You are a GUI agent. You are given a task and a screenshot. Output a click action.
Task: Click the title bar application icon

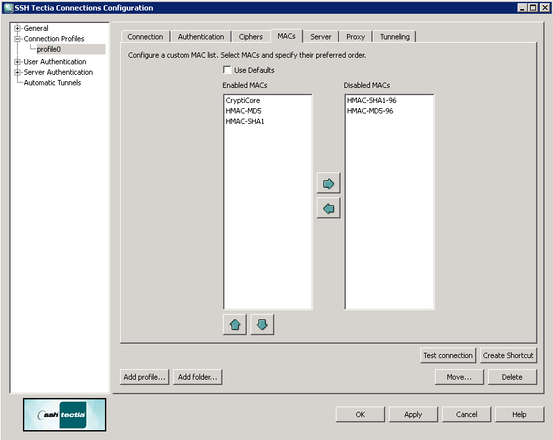point(9,8)
